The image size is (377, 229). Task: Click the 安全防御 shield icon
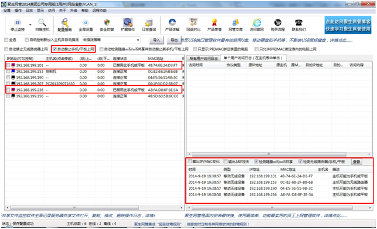tap(107, 23)
